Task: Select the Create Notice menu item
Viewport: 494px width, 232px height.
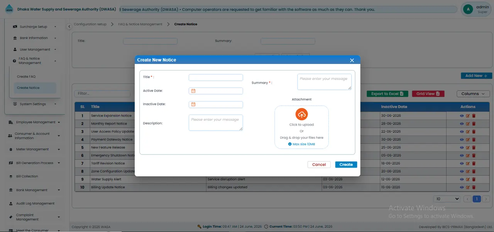Action: (35, 88)
